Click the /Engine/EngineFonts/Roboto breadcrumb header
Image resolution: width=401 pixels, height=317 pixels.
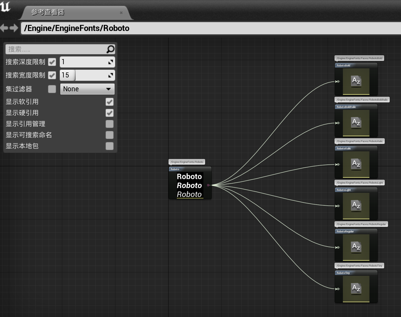(x=76, y=28)
